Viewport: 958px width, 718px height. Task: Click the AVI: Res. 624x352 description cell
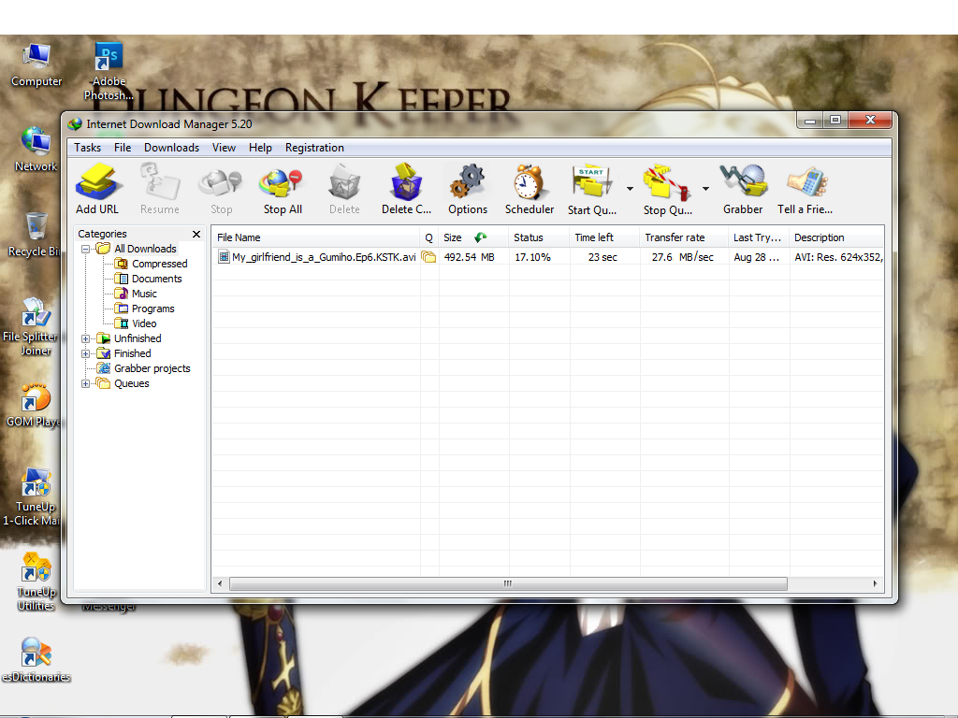click(x=838, y=257)
